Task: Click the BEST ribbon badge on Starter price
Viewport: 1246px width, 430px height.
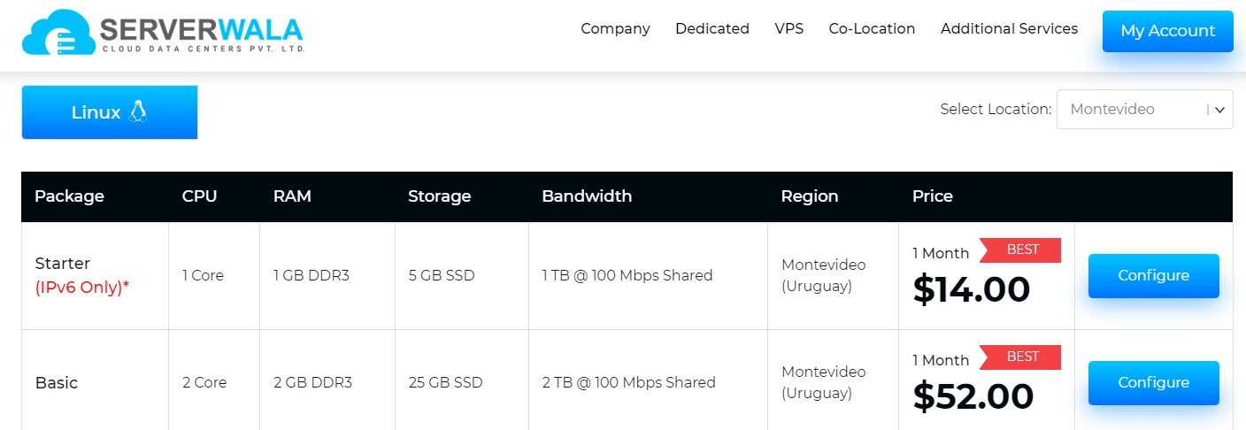Action: [1020, 250]
